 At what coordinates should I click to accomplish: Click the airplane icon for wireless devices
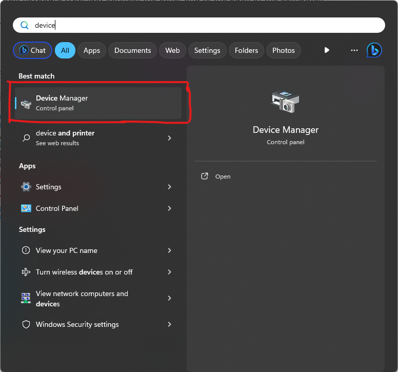(x=26, y=272)
